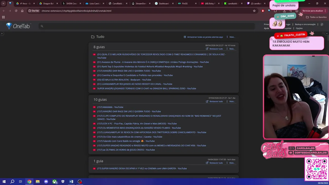Click the Armazenar todas as janelas checkbox icon
The width and height of the screenshot is (329, 185).
[185, 37]
